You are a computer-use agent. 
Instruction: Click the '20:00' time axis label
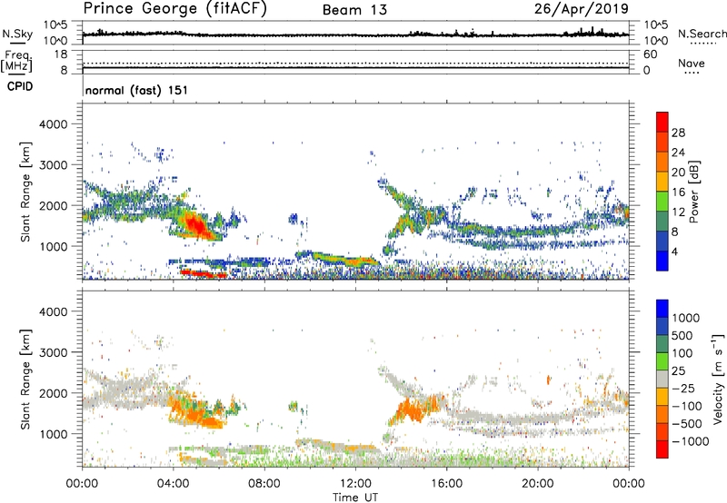pyautogui.click(x=538, y=484)
